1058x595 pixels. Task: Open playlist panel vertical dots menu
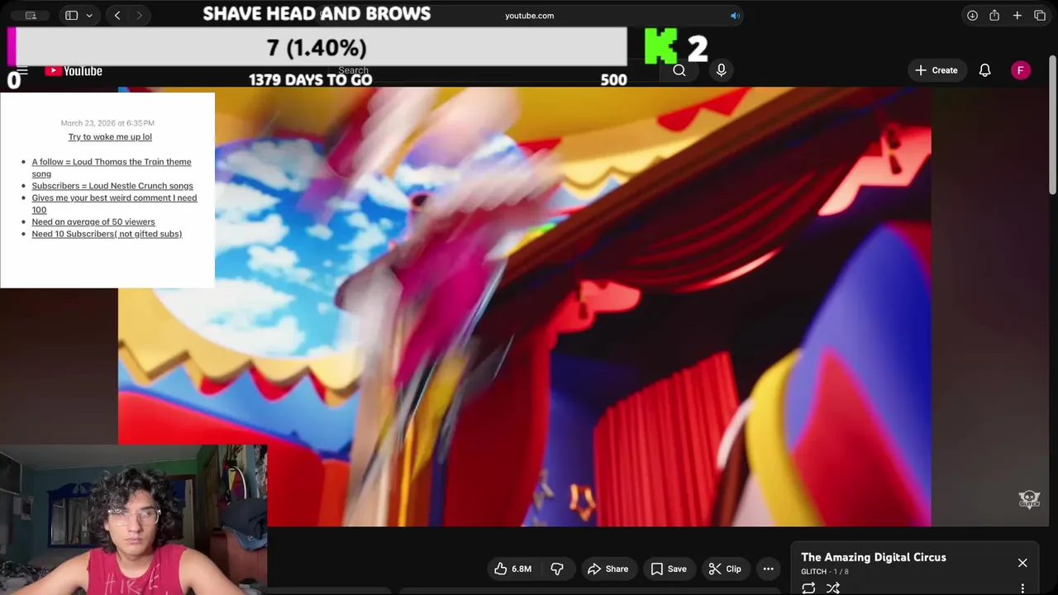coord(1022,588)
